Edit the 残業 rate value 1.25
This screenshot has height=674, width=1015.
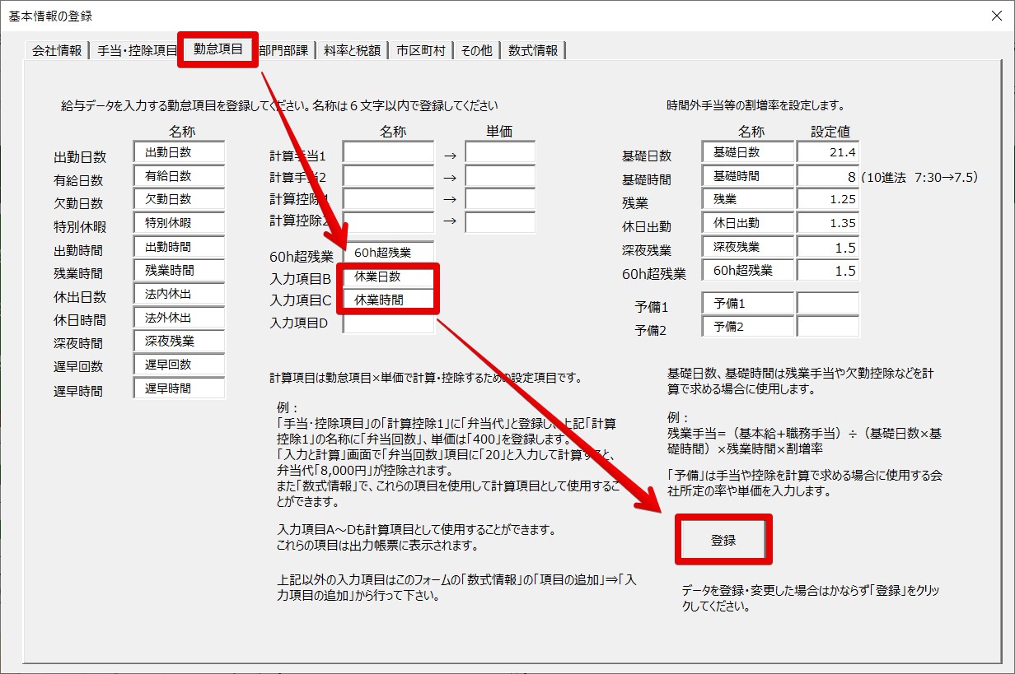coord(828,199)
